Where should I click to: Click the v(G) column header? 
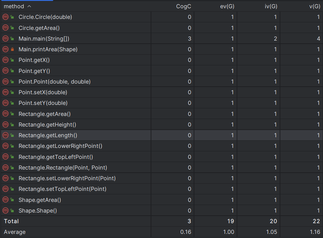314,6
